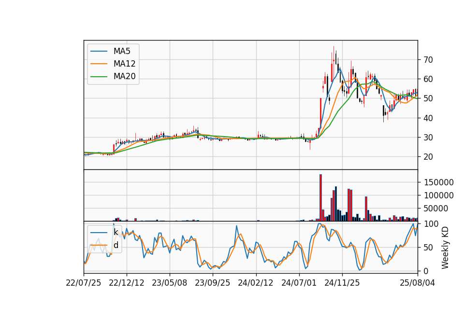Click the k legend label in KD panel
This screenshot has width=464, height=333.
tap(116, 232)
